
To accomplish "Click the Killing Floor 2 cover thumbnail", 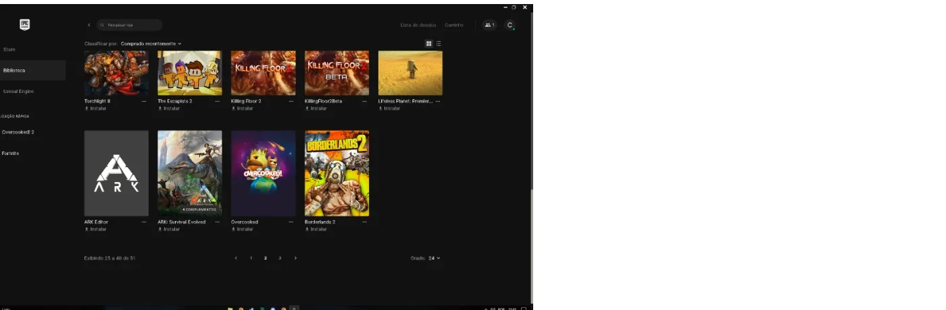I will point(264,73).
